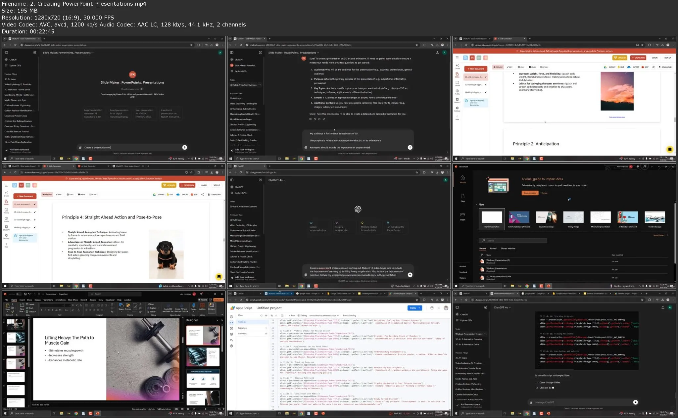Screen dimensions: 678x418
Task: Open Insert tab in PowerPoint ribbon
Action: click(22, 300)
